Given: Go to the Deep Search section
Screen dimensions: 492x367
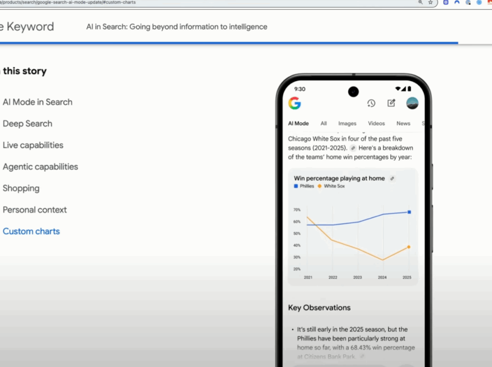Looking at the screenshot, I should (27, 123).
